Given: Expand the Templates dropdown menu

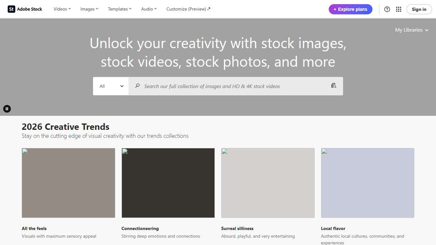Looking at the screenshot, I should pyautogui.click(x=119, y=9).
